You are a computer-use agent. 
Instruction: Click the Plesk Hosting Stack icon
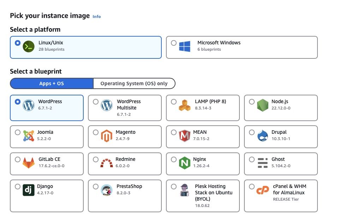185,190
